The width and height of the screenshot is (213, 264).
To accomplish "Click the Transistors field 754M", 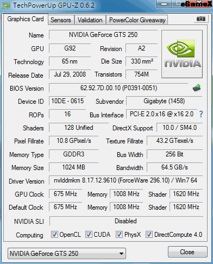I will [x=141, y=74].
